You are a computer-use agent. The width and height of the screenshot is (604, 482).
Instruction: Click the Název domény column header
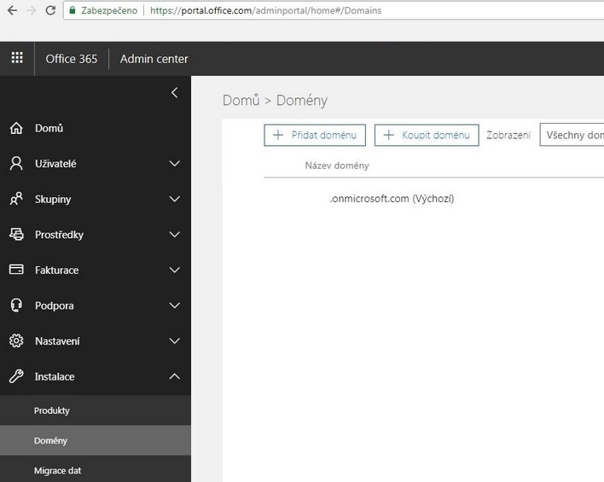point(337,166)
